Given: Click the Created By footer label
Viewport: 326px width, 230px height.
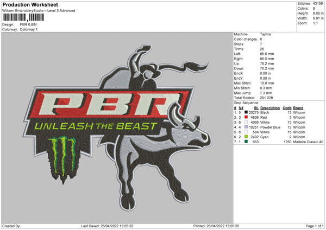Looking at the screenshot, I should coord(11,226).
